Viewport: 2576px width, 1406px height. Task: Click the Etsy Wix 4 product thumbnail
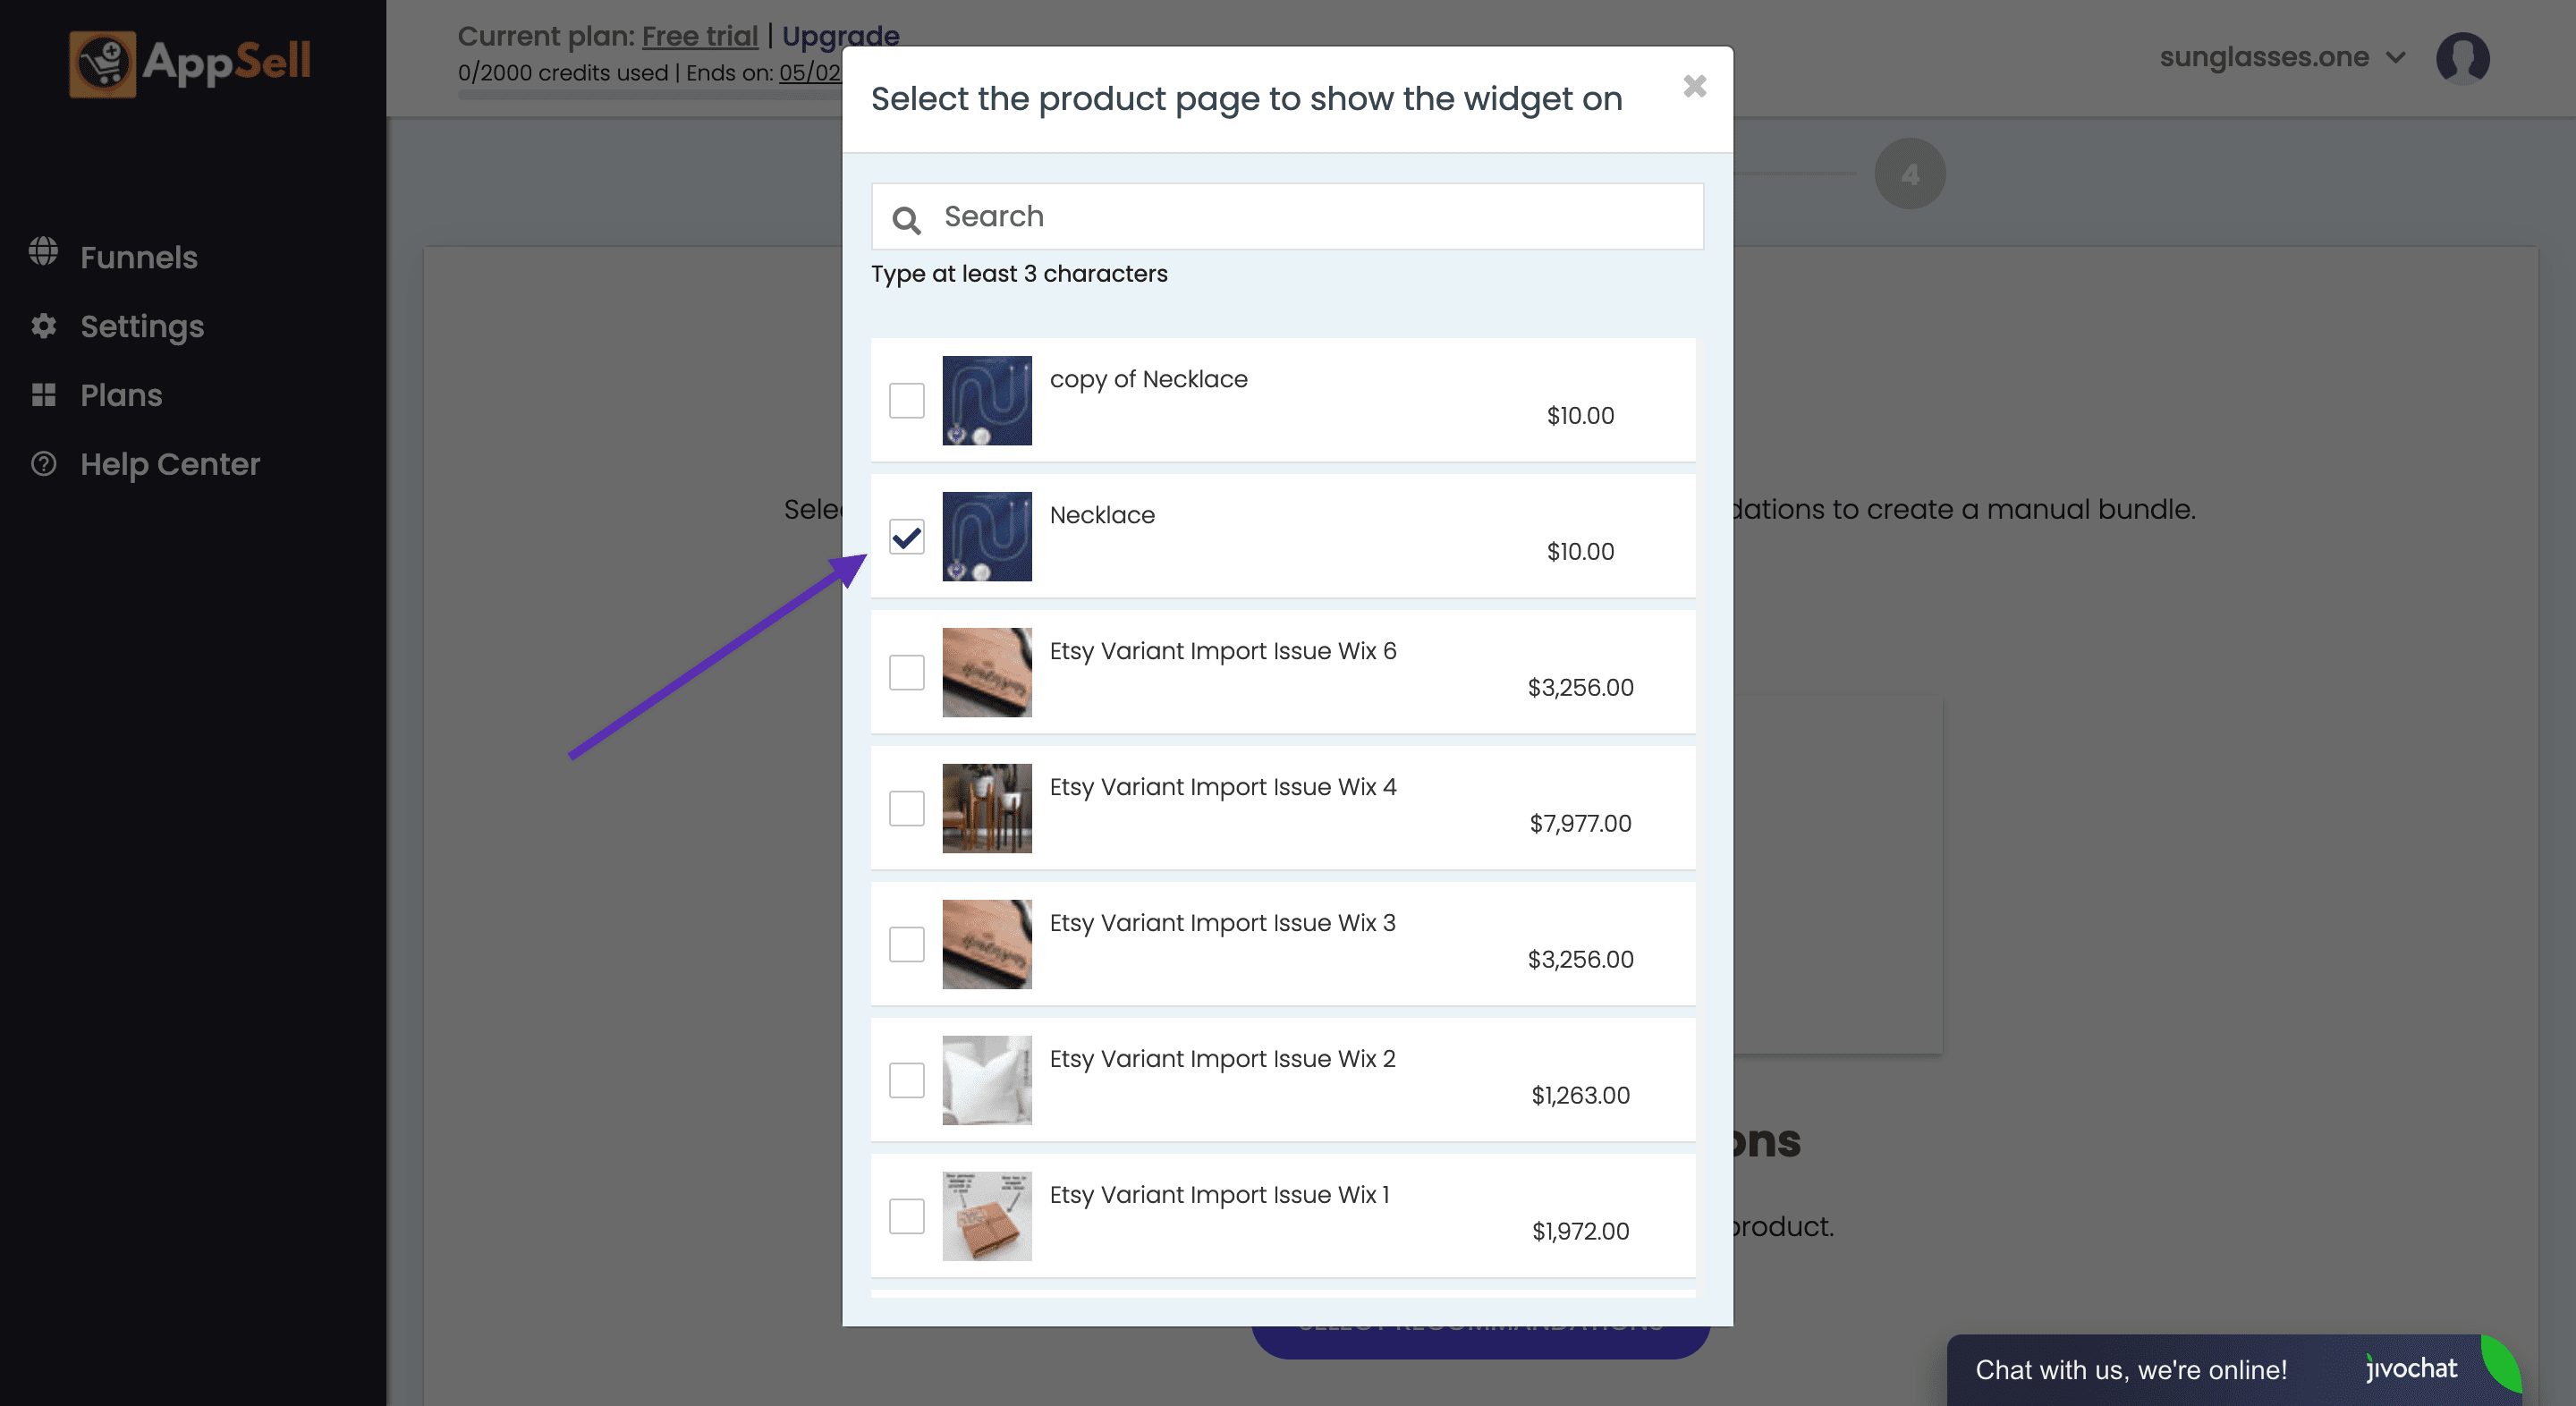coord(986,808)
